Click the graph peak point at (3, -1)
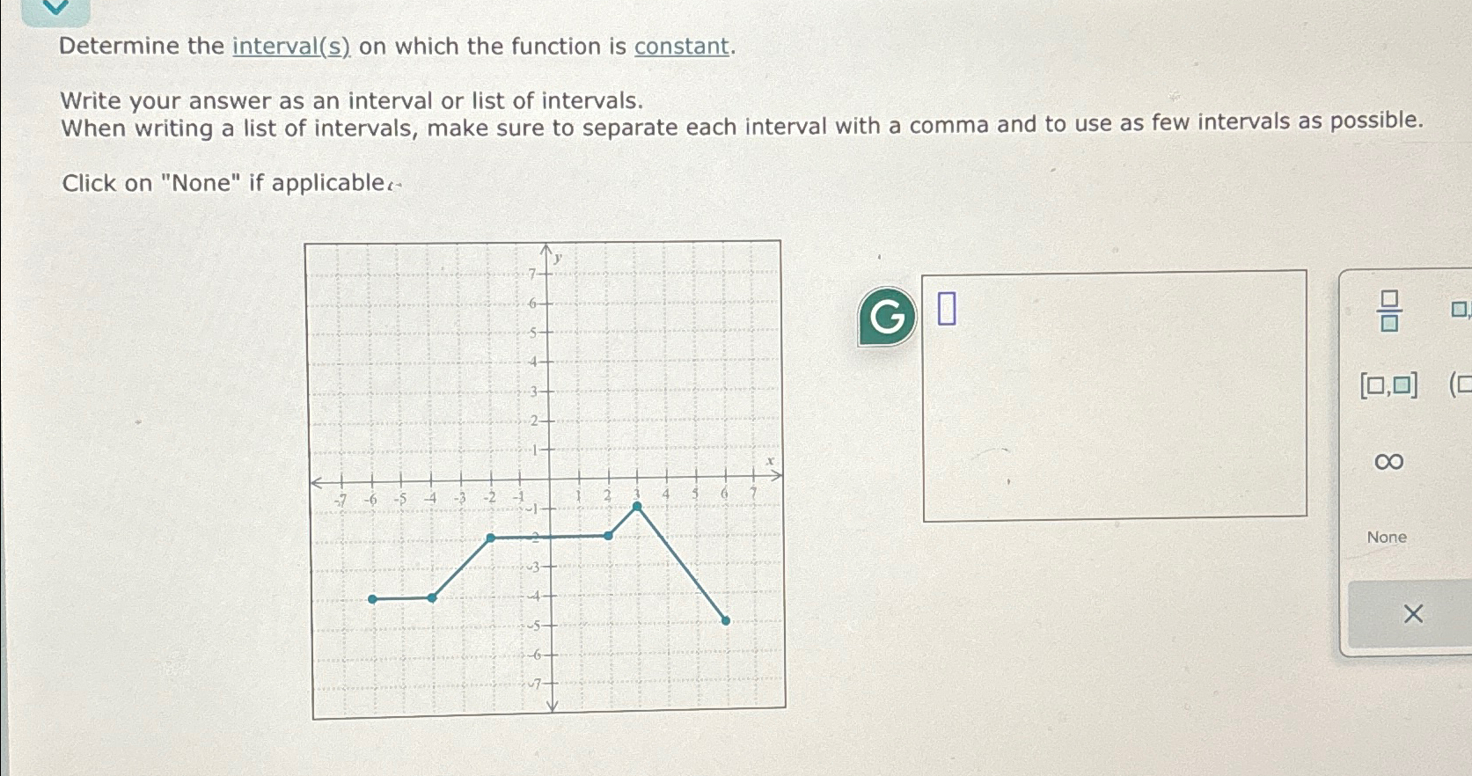The width and height of the screenshot is (1472, 776). click(637, 508)
